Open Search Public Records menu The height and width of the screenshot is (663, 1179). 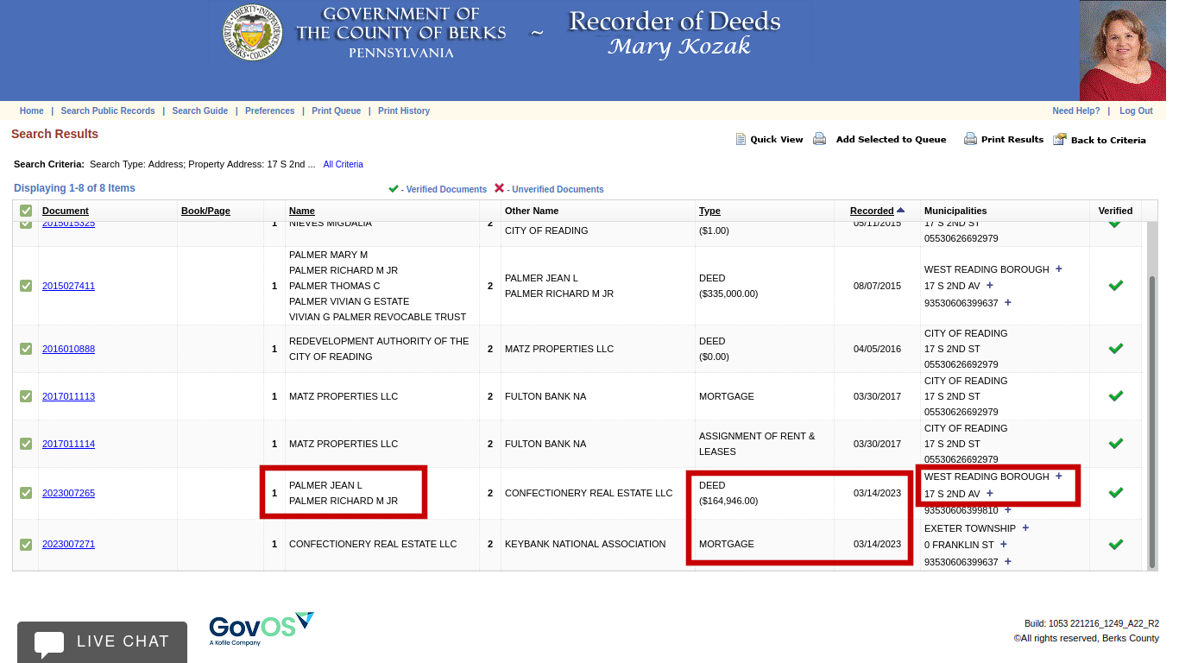coord(108,110)
